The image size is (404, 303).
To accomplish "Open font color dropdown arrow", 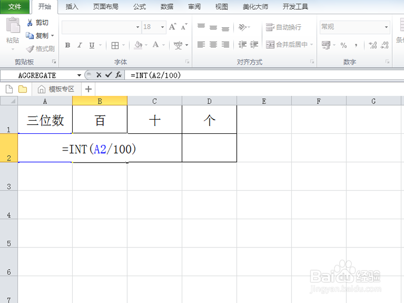I will coord(163,45).
